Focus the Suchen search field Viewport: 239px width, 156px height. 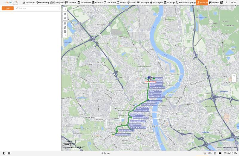click(37, 8)
